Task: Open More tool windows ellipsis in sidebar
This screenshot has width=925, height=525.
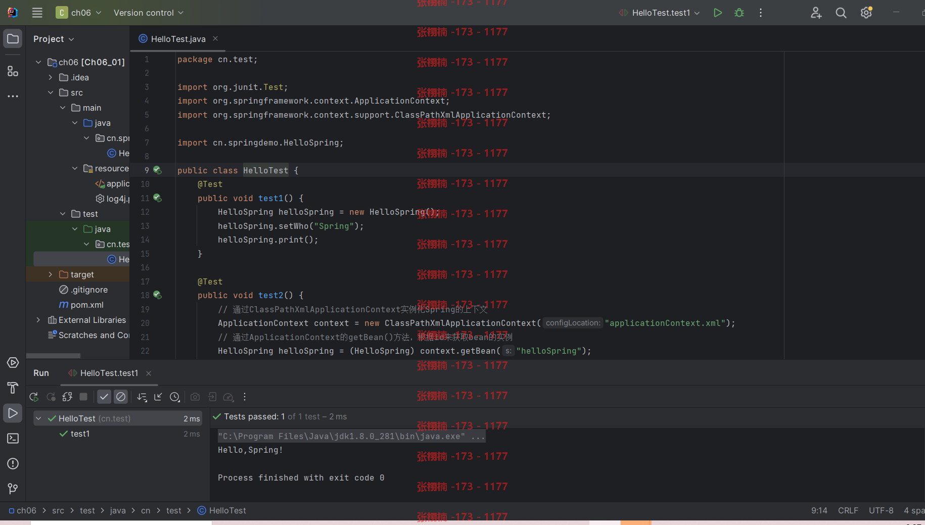Action: click(x=13, y=96)
